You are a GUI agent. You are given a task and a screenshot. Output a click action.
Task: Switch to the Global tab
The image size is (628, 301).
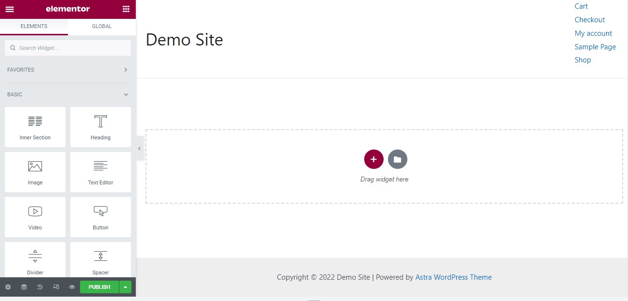pos(102,26)
